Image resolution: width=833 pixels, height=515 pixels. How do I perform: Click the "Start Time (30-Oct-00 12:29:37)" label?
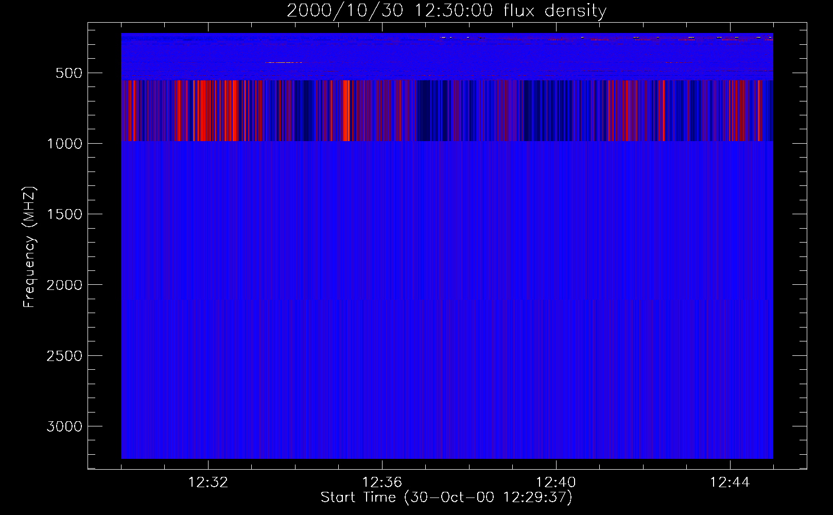(x=446, y=497)
